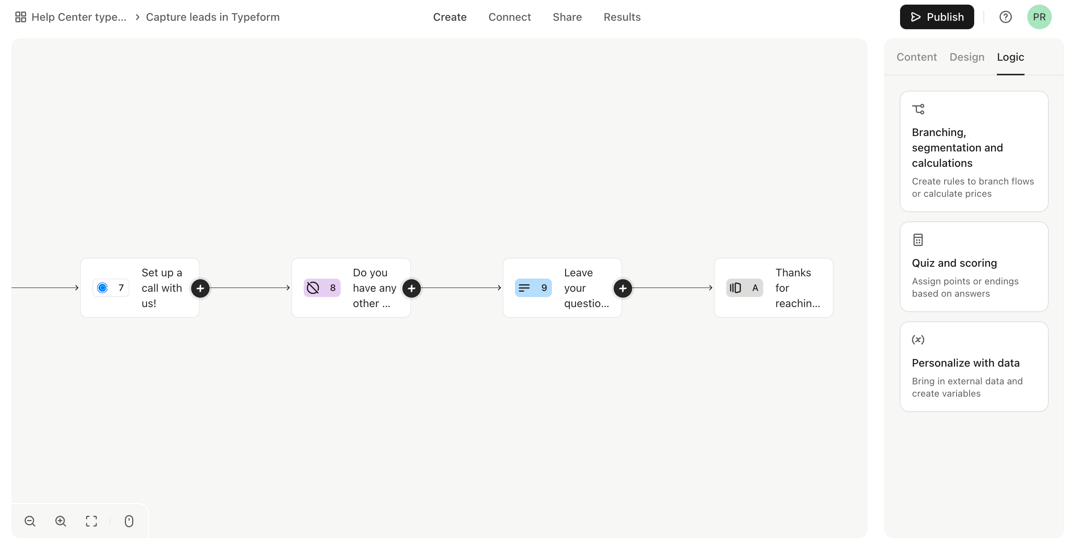Click Bring in external data description
The height and width of the screenshot is (545, 1071).
(x=967, y=387)
